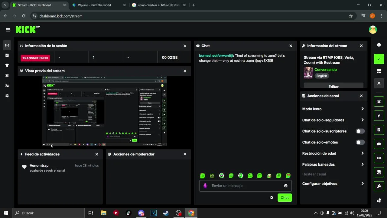
Task: Click the layout icon in the right toolbar
Action: [379, 71]
